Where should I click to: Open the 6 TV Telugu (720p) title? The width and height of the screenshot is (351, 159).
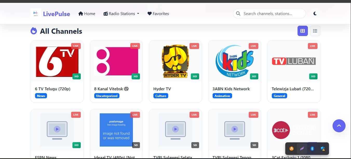[x=53, y=89]
